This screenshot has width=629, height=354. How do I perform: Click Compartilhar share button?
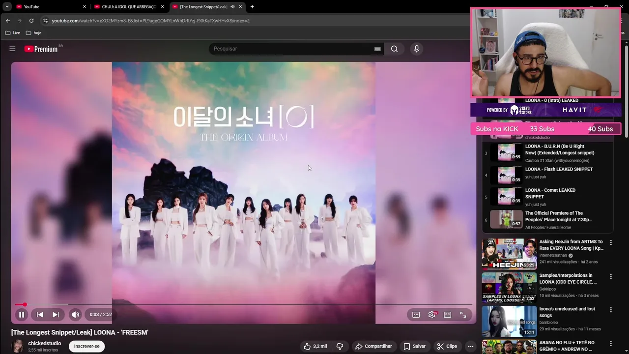tap(373, 346)
